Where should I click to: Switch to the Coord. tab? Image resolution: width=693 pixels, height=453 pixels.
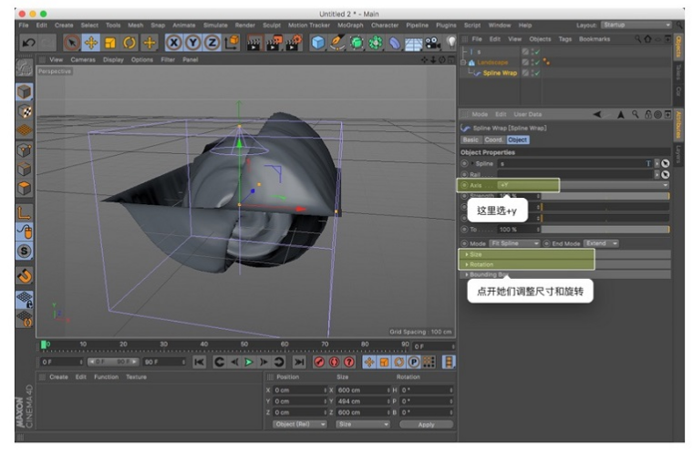point(493,140)
